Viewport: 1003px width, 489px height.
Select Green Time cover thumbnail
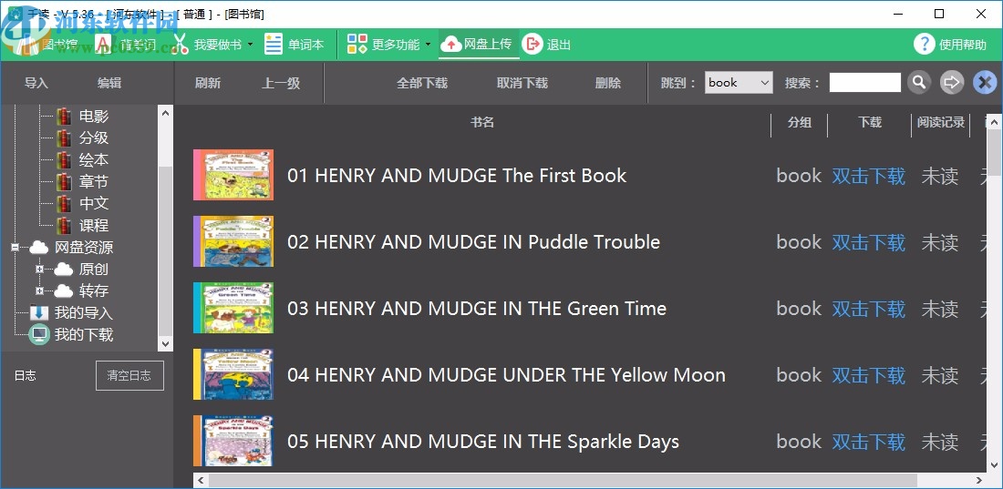(x=233, y=308)
